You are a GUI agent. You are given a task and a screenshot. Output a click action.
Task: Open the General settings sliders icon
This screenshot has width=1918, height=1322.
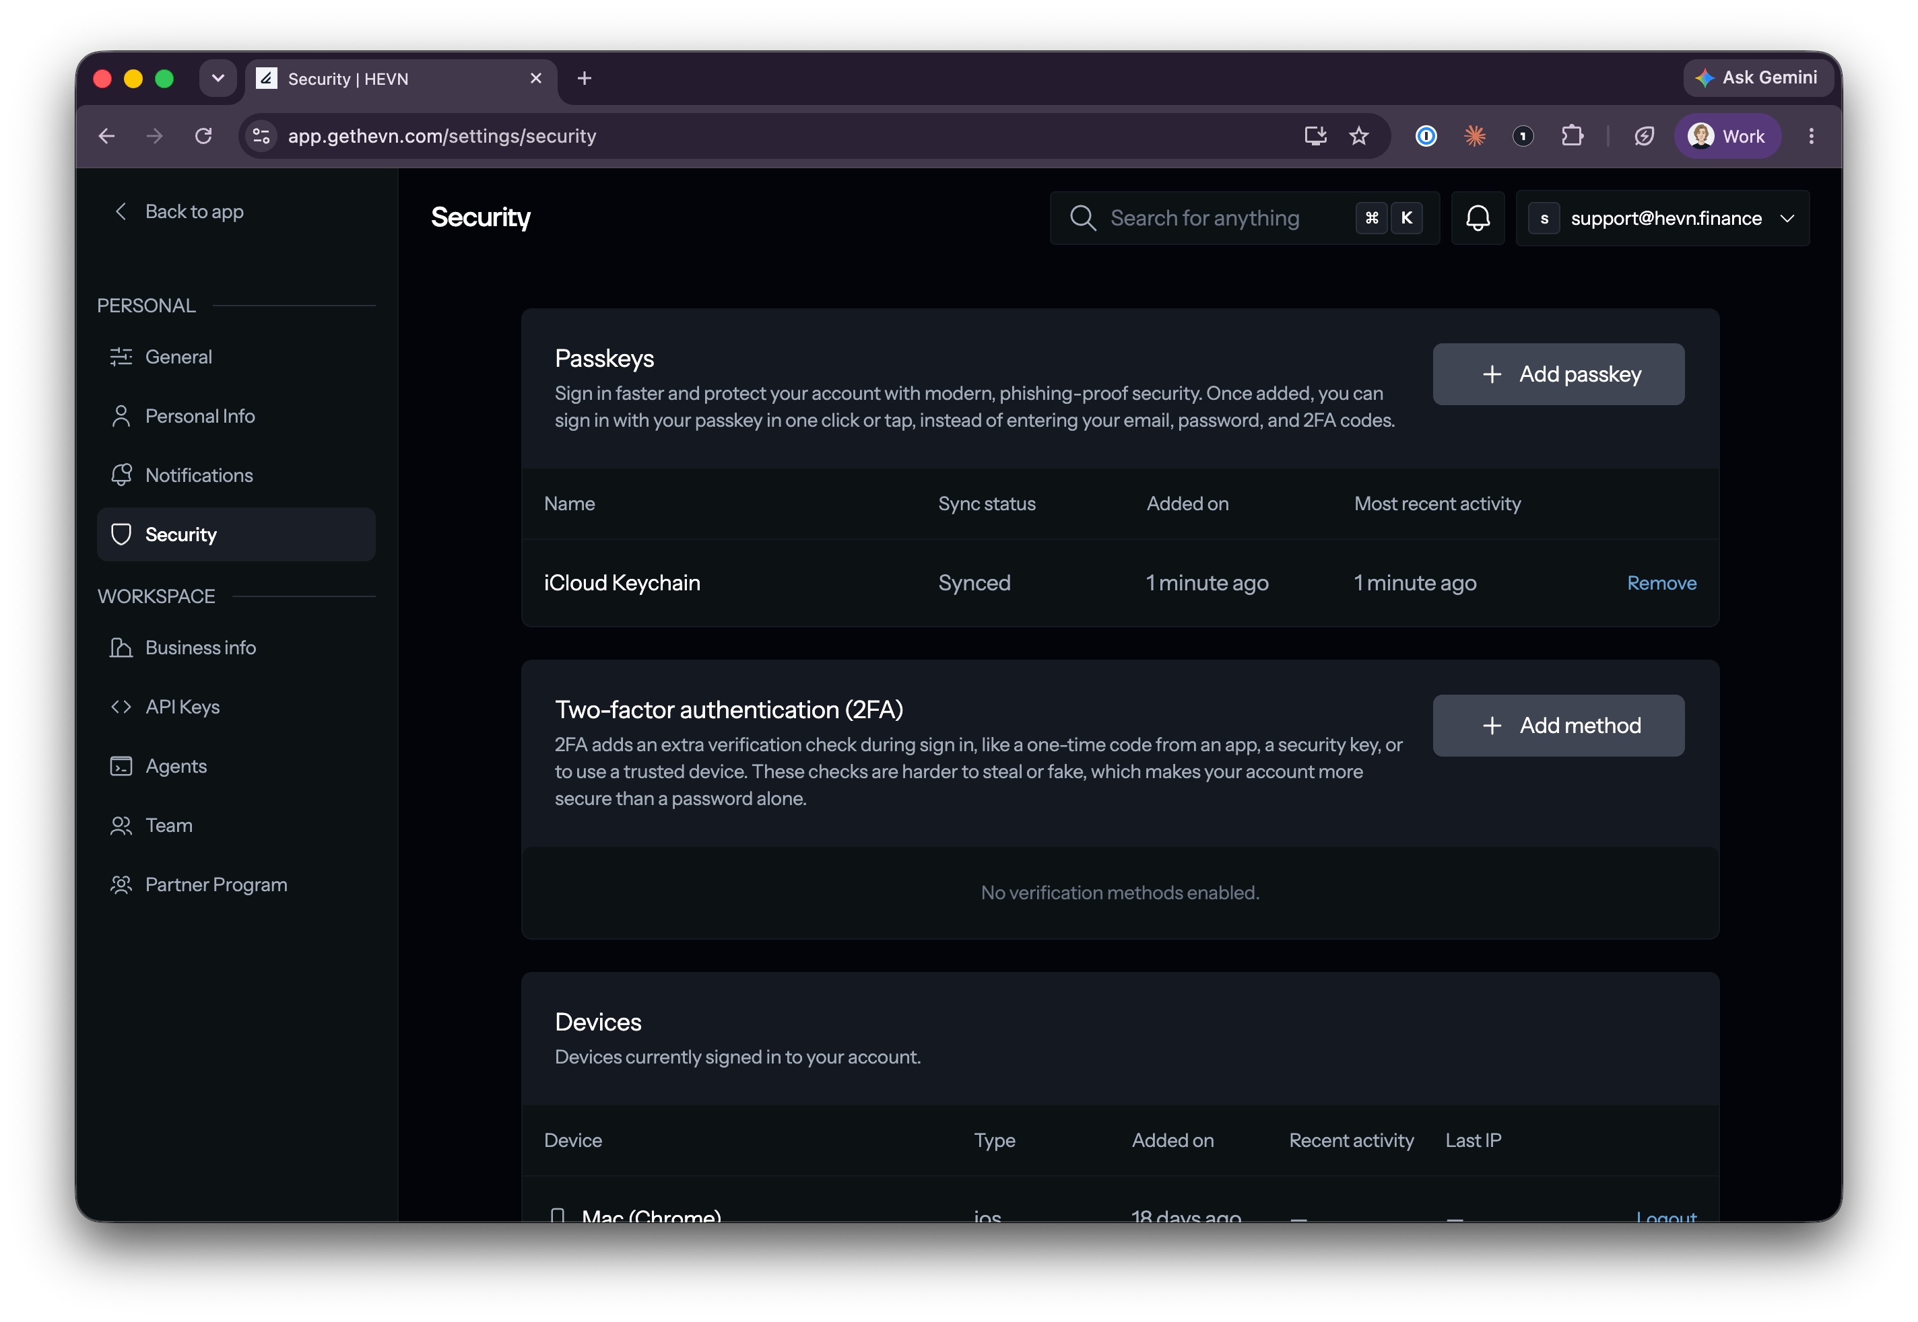tap(121, 357)
